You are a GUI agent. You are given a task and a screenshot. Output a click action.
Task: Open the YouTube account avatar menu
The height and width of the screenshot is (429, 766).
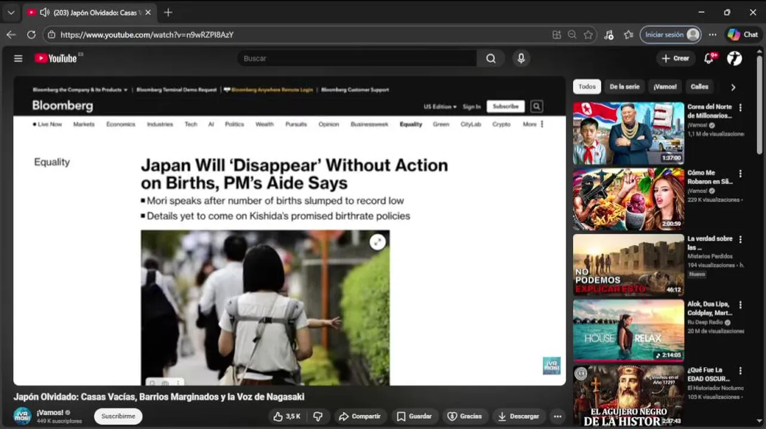(x=734, y=58)
